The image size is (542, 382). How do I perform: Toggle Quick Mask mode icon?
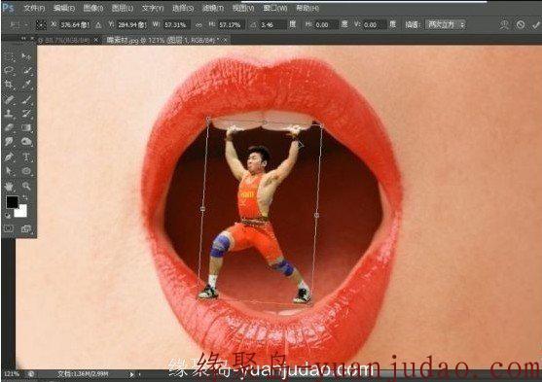click(9, 228)
